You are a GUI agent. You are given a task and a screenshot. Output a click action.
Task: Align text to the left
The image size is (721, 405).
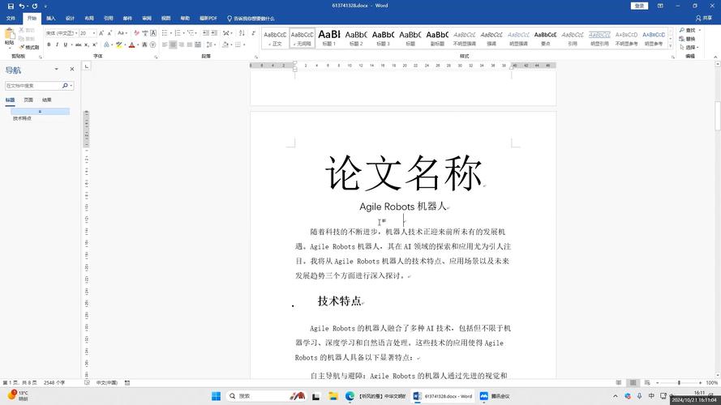[x=165, y=45]
